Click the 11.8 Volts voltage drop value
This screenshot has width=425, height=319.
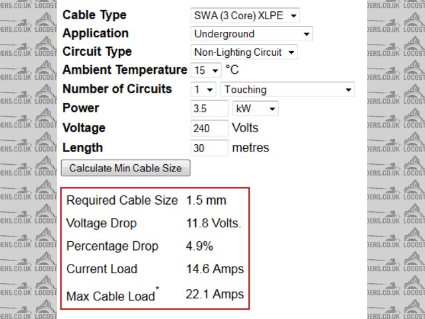pyautogui.click(x=213, y=223)
